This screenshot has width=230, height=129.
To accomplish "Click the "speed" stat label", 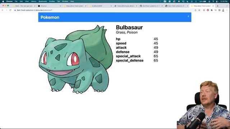I will click(x=121, y=43).
